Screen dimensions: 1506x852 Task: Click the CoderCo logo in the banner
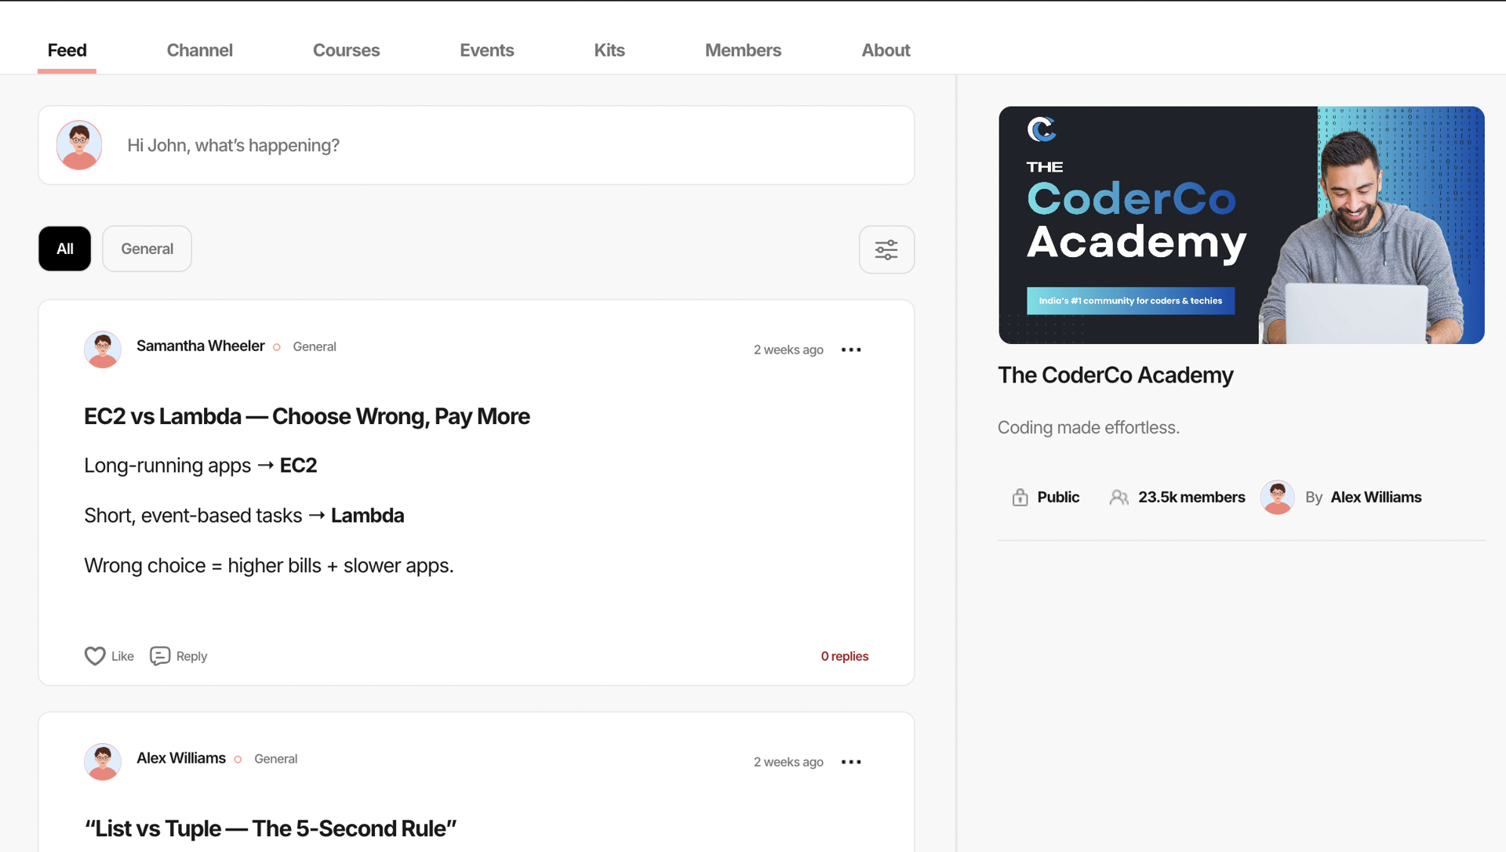point(1042,129)
